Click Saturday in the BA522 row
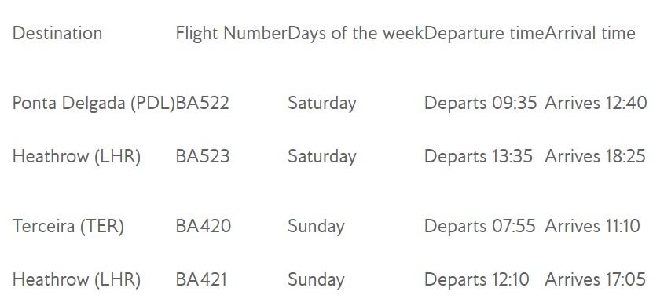Viewport: 664px width, 306px height. pyautogui.click(x=322, y=104)
